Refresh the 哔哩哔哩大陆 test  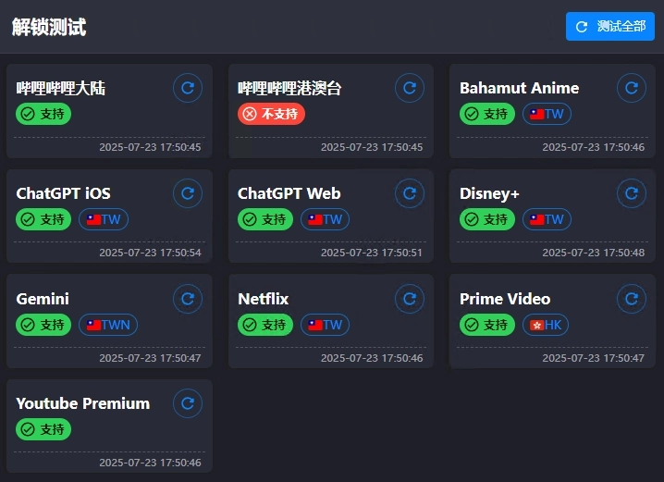188,88
